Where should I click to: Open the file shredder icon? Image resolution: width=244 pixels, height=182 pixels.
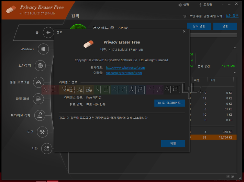click(38, 99)
